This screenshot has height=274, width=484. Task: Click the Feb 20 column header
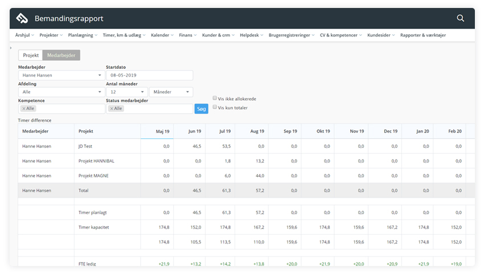449,131
